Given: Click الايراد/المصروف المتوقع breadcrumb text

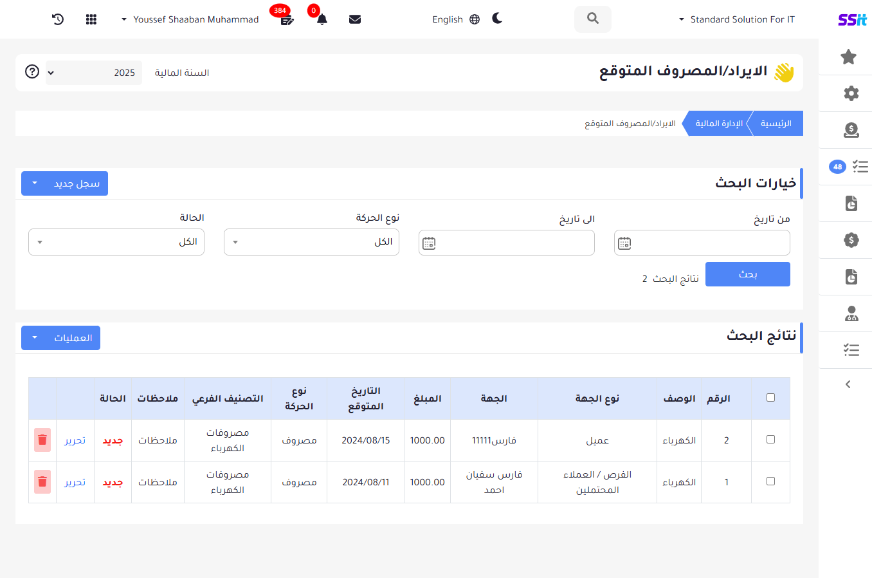Looking at the screenshot, I should 630,124.
